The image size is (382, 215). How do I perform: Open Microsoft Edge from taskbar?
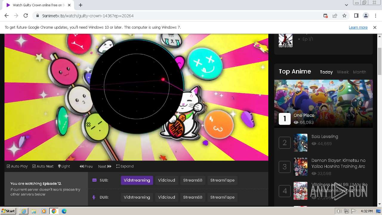64,211
